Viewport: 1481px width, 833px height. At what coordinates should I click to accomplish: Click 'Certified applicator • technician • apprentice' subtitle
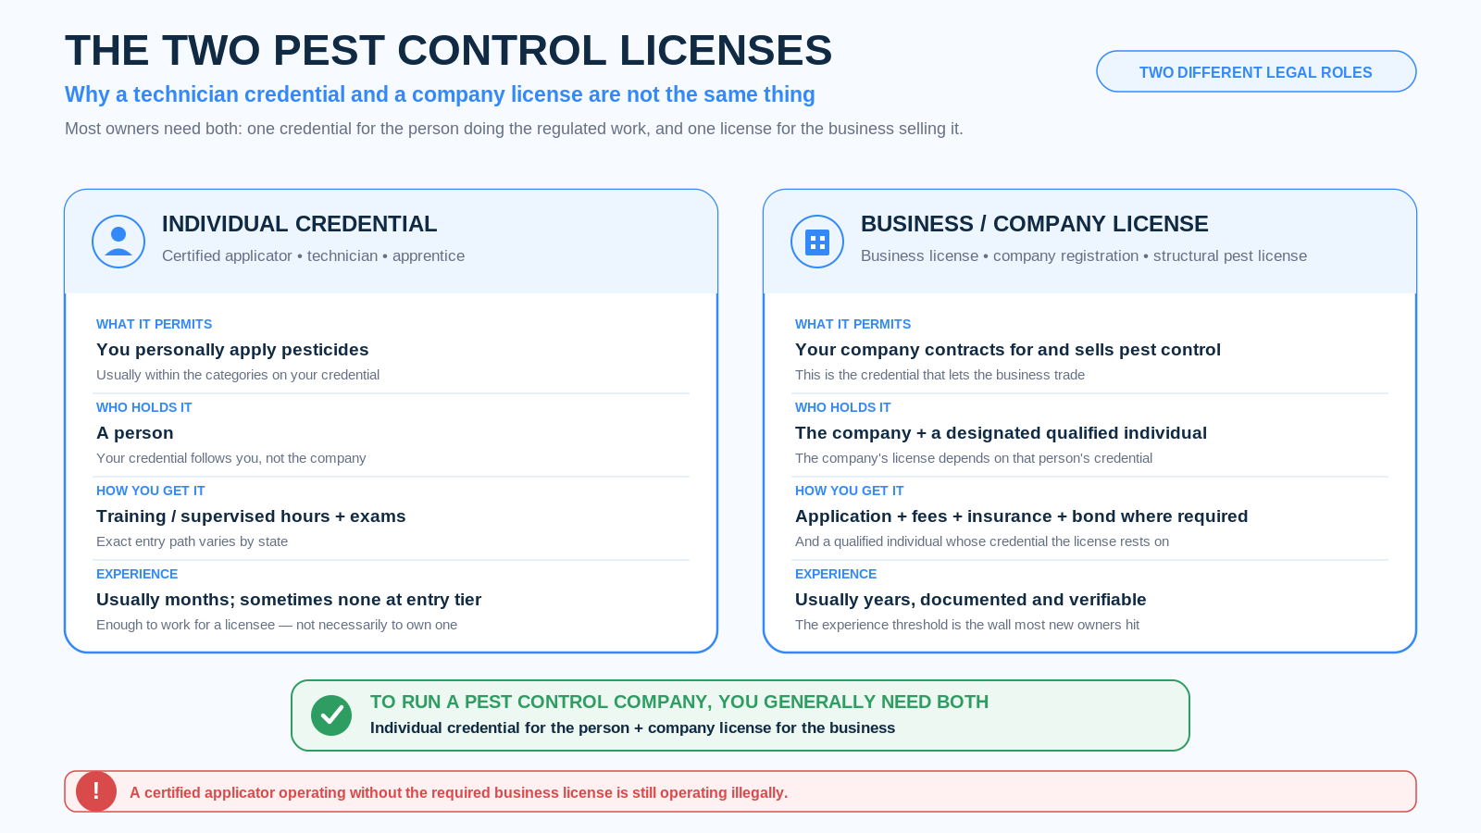313,255
